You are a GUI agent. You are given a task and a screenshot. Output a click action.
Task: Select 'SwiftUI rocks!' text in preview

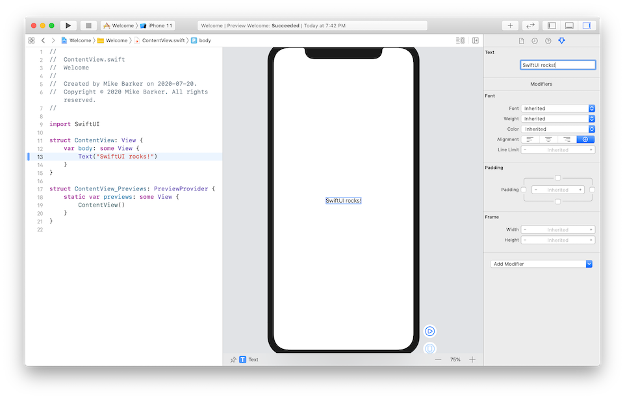(x=343, y=201)
